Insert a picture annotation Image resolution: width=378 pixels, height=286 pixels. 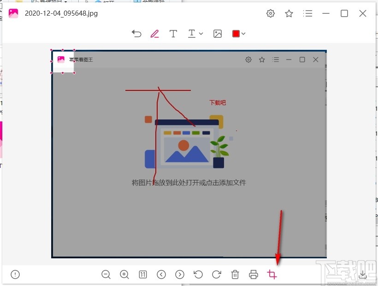(218, 33)
